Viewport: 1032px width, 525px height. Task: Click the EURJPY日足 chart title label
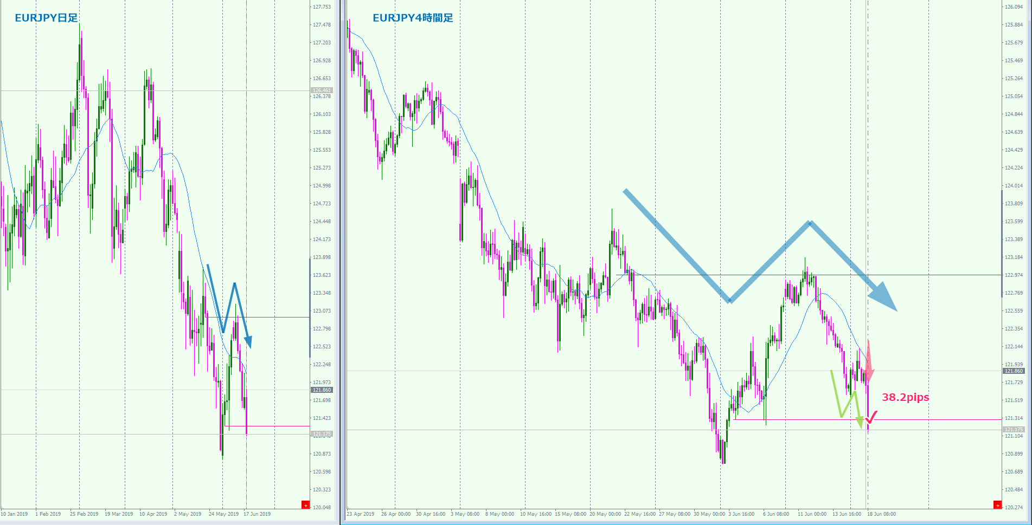(x=46, y=18)
